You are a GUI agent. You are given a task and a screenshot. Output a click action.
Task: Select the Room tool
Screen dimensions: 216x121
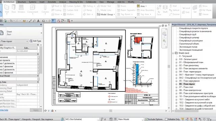click(122, 6)
